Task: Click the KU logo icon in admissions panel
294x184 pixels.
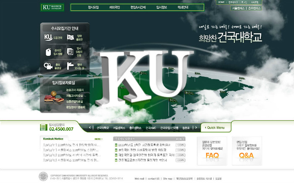Action: point(48,38)
